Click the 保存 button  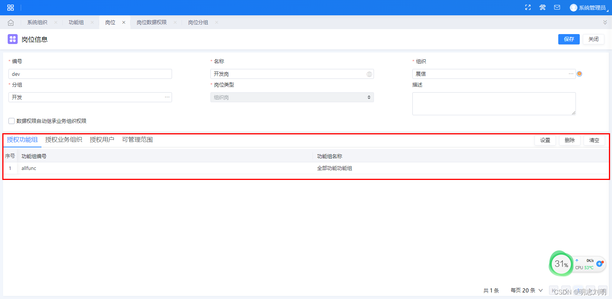[569, 39]
